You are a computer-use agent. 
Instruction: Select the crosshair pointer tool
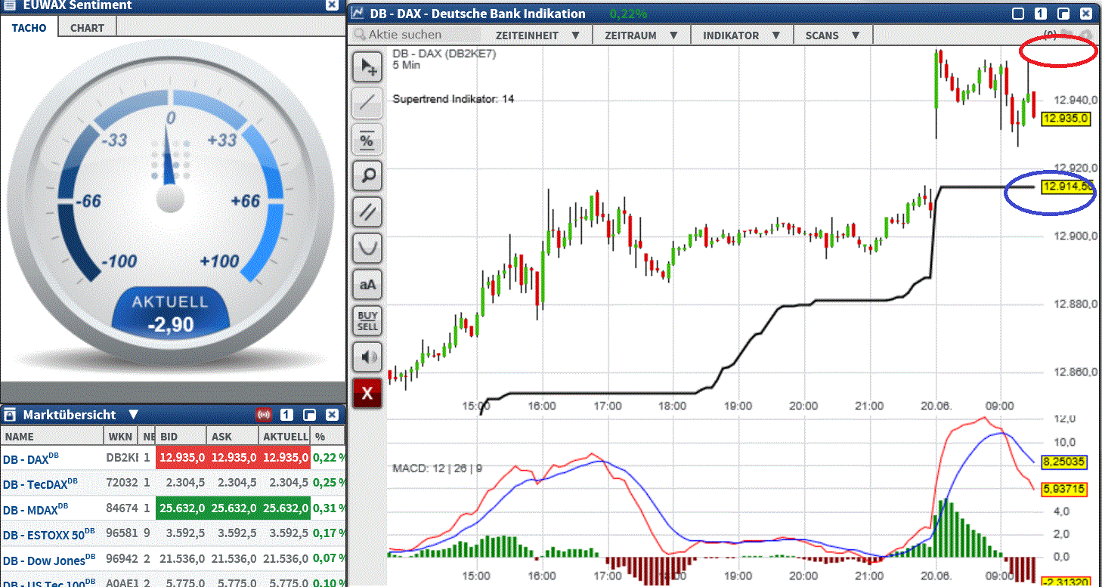point(367,66)
